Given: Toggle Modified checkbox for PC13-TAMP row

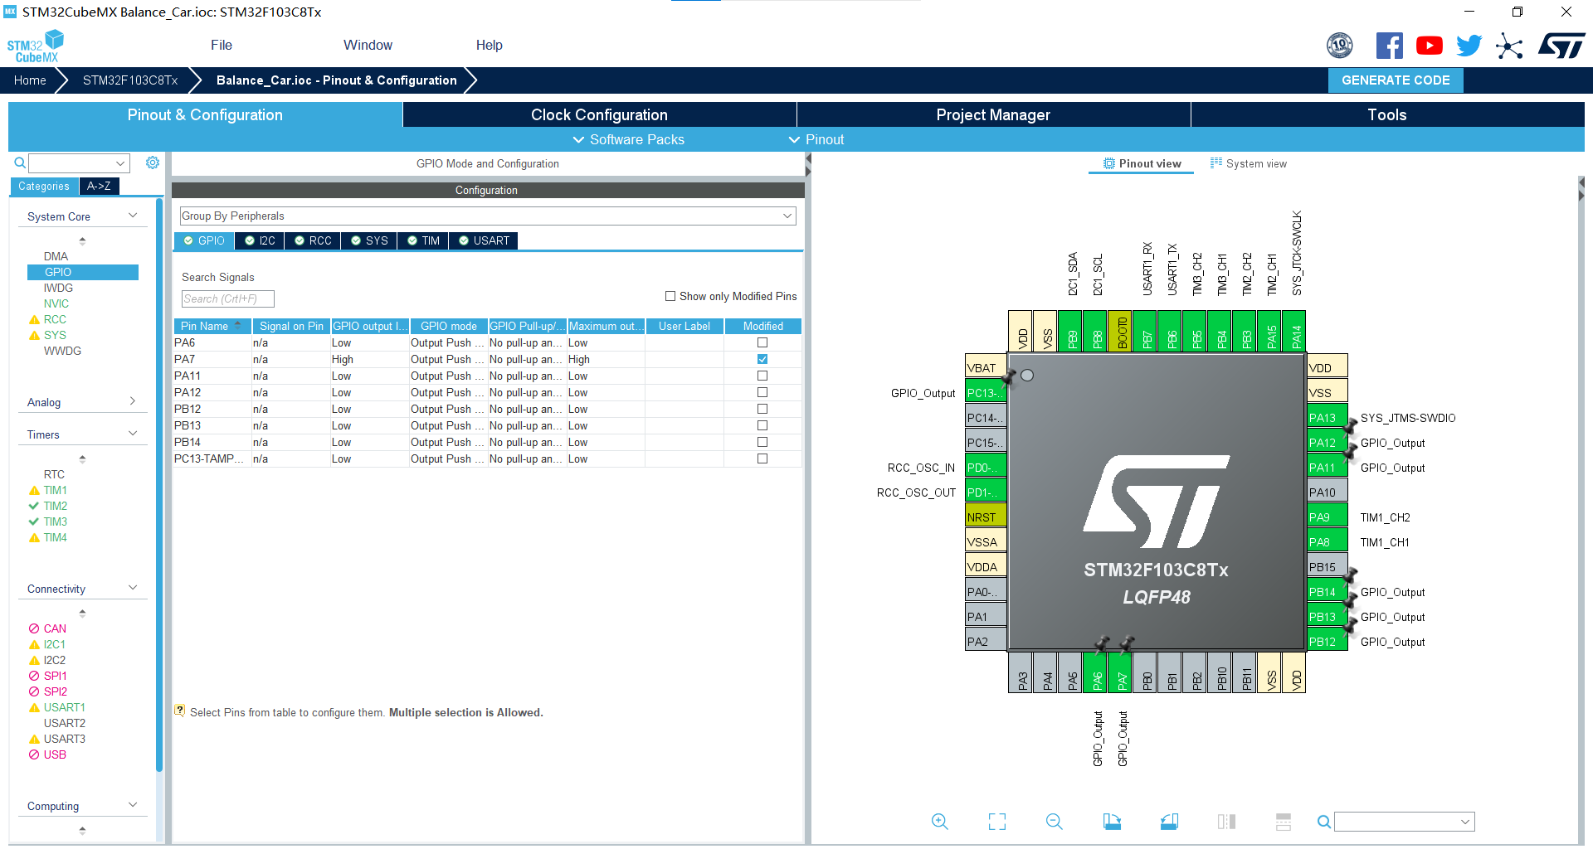Looking at the screenshot, I should (x=762, y=458).
